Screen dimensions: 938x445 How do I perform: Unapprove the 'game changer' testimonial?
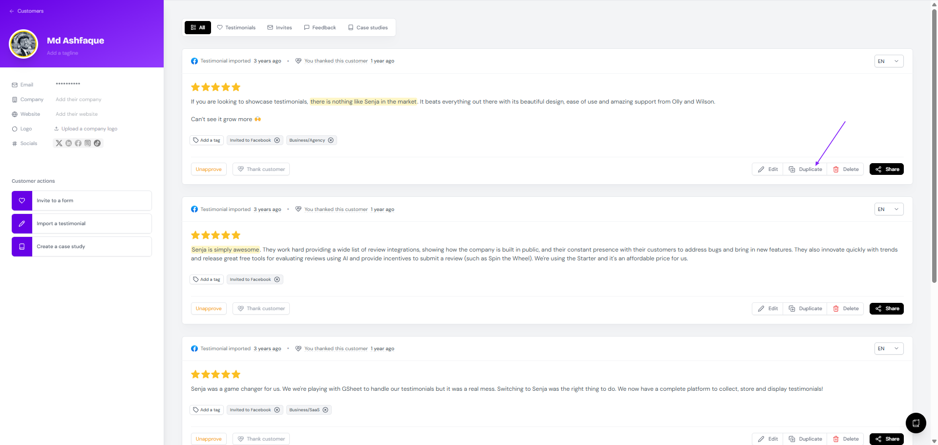click(209, 439)
